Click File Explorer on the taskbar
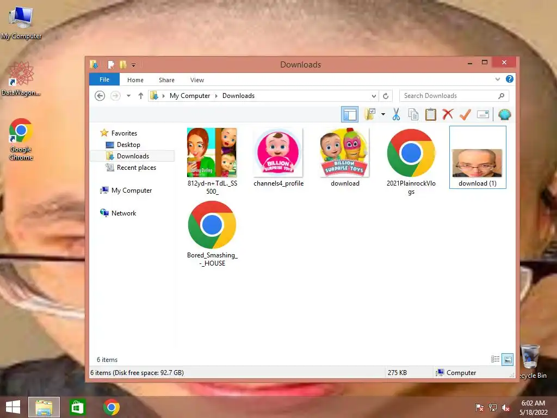The image size is (557, 418). pyautogui.click(x=44, y=407)
